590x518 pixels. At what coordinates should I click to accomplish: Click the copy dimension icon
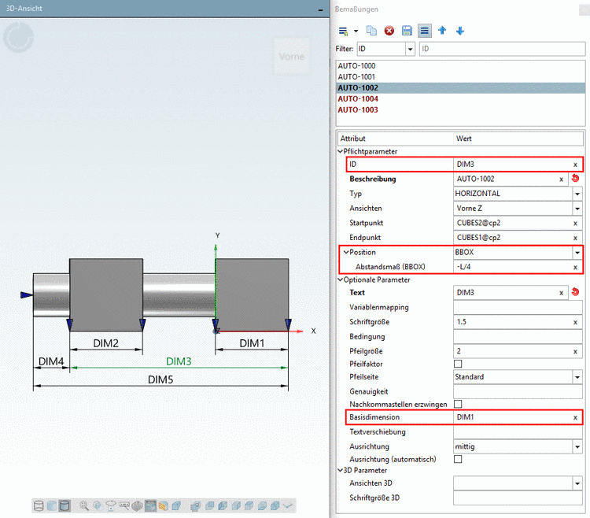click(372, 31)
